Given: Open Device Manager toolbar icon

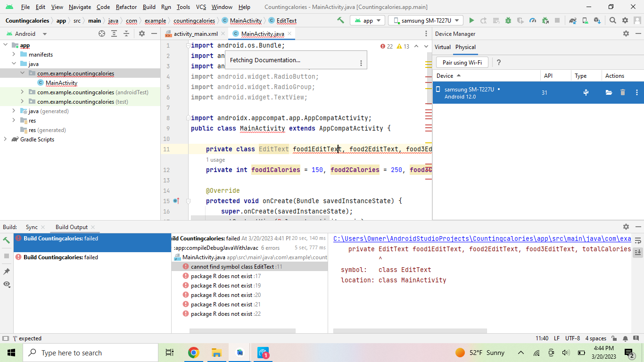Looking at the screenshot, I should click(x=585, y=20).
